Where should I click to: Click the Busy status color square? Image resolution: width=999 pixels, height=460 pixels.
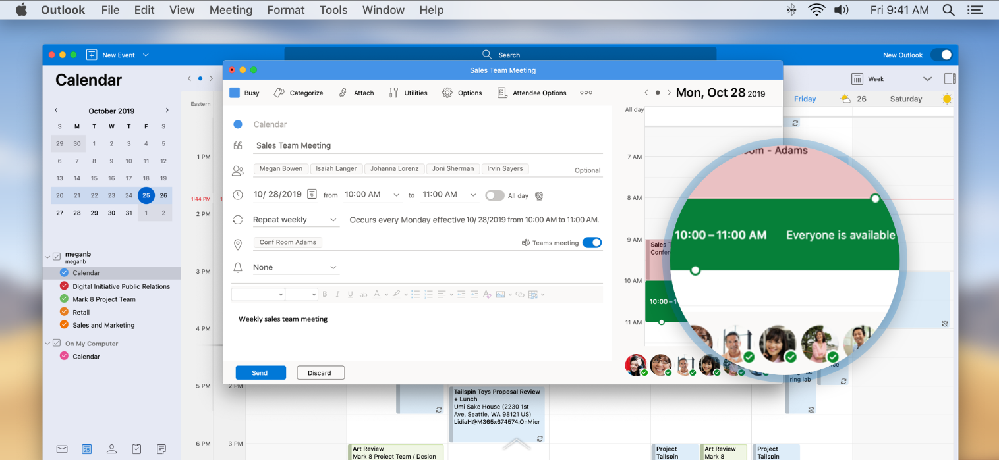235,93
